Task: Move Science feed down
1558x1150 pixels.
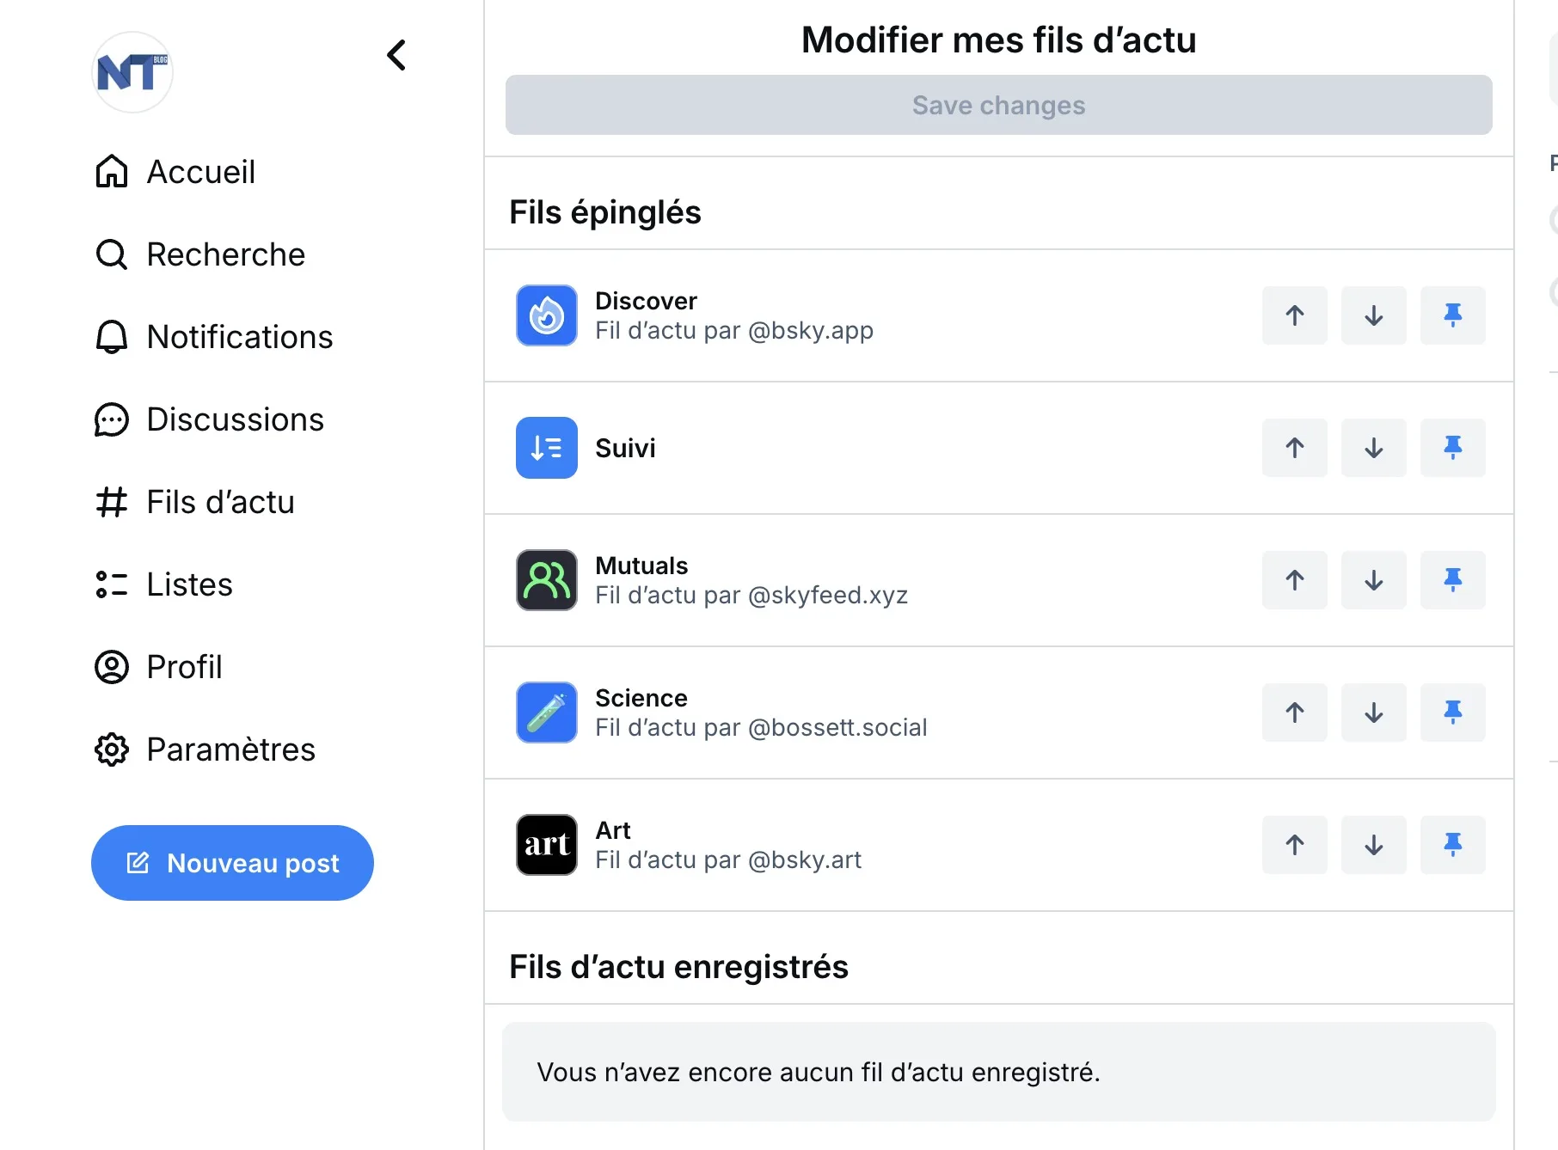Action: [x=1374, y=713]
